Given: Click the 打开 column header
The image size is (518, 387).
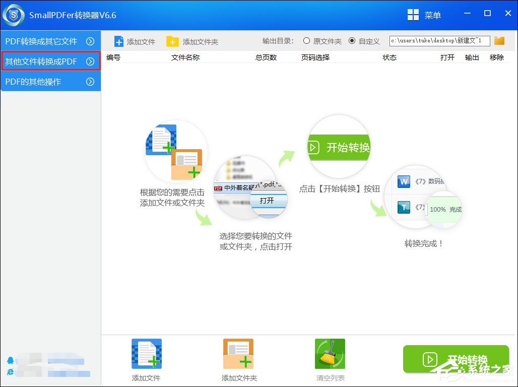Looking at the screenshot, I should tap(446, 57).
